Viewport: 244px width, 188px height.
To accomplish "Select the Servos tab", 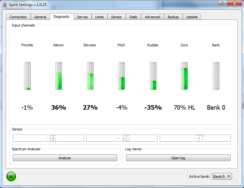I will [x=82, y=17].
